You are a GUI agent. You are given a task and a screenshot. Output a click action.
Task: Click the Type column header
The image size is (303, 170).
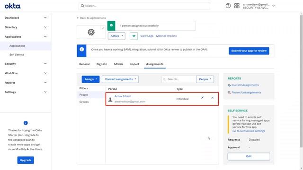coord(179,89)
